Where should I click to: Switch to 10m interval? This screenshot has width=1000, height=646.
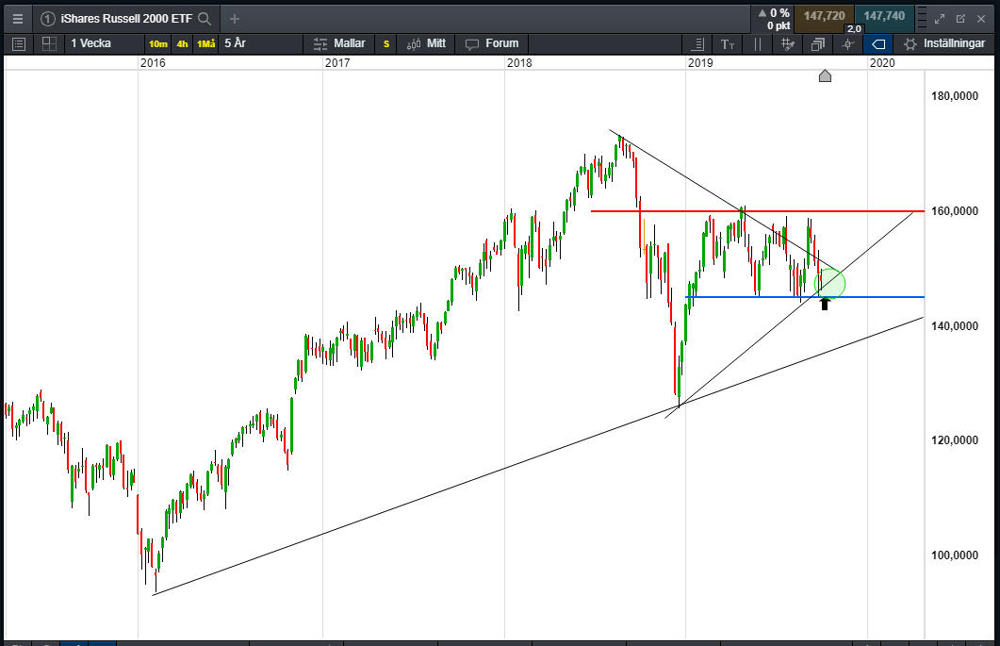[x=158, y=43]
